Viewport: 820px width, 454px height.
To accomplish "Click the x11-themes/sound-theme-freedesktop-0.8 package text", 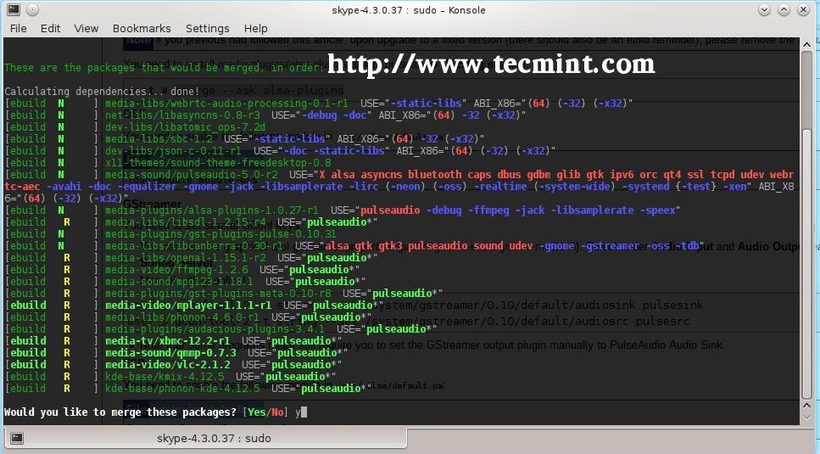I will [x=218, y=163].
